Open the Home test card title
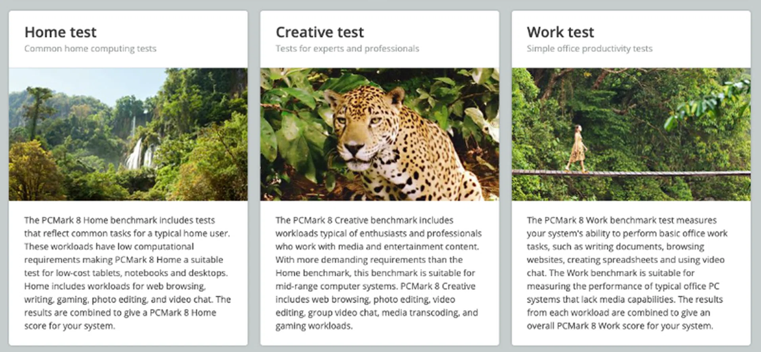 pyautogui.click(x=60, y=32)
